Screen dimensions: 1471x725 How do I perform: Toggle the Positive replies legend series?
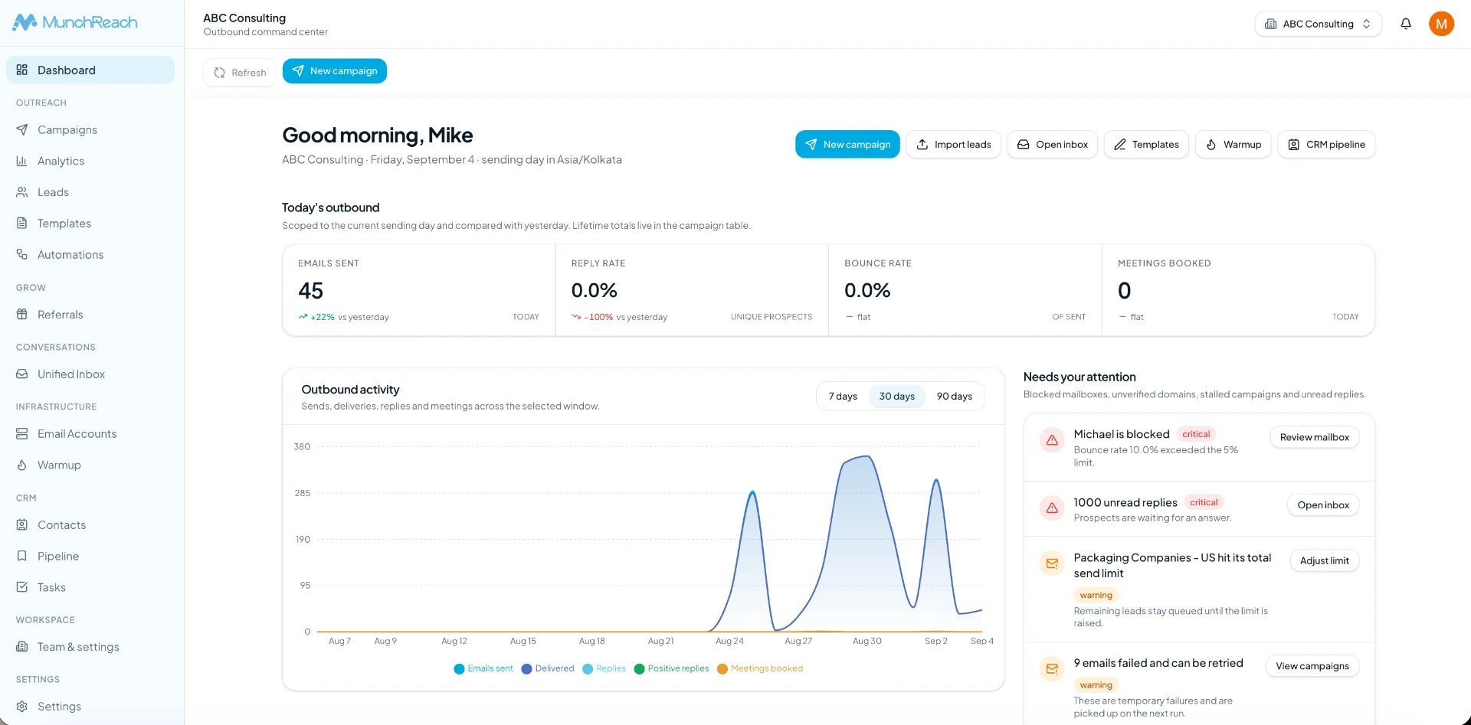point(672,669)
